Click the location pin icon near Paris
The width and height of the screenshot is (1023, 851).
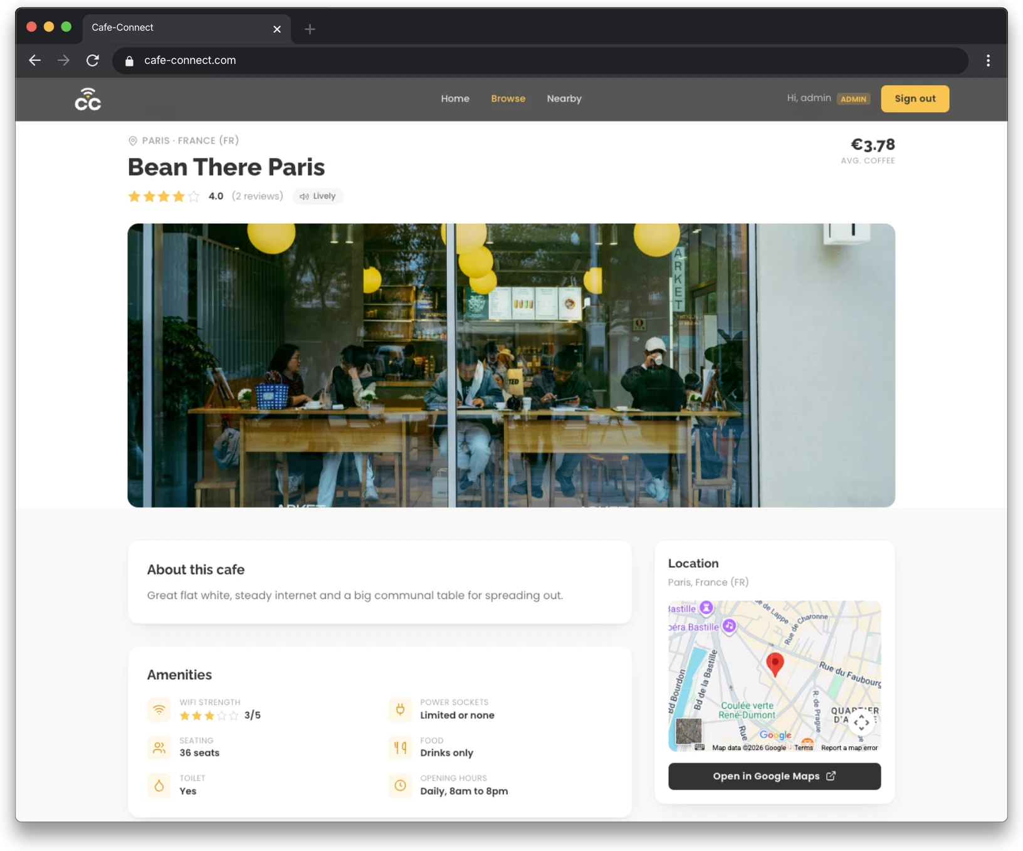(133, 141)
